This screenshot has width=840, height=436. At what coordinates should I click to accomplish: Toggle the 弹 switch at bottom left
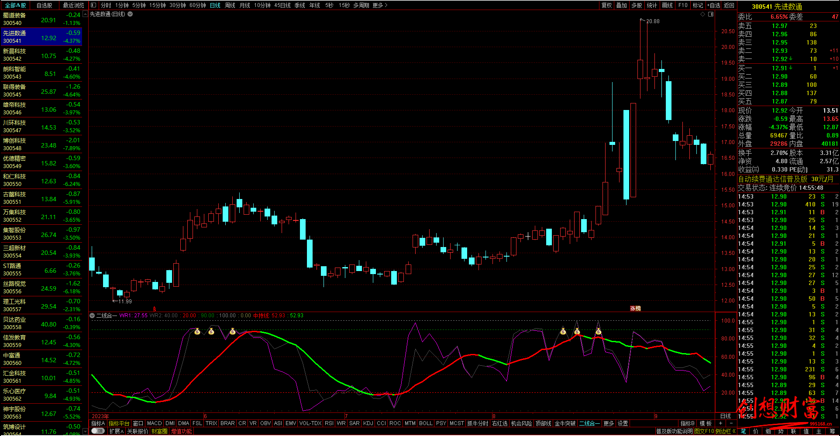(98, 431)
